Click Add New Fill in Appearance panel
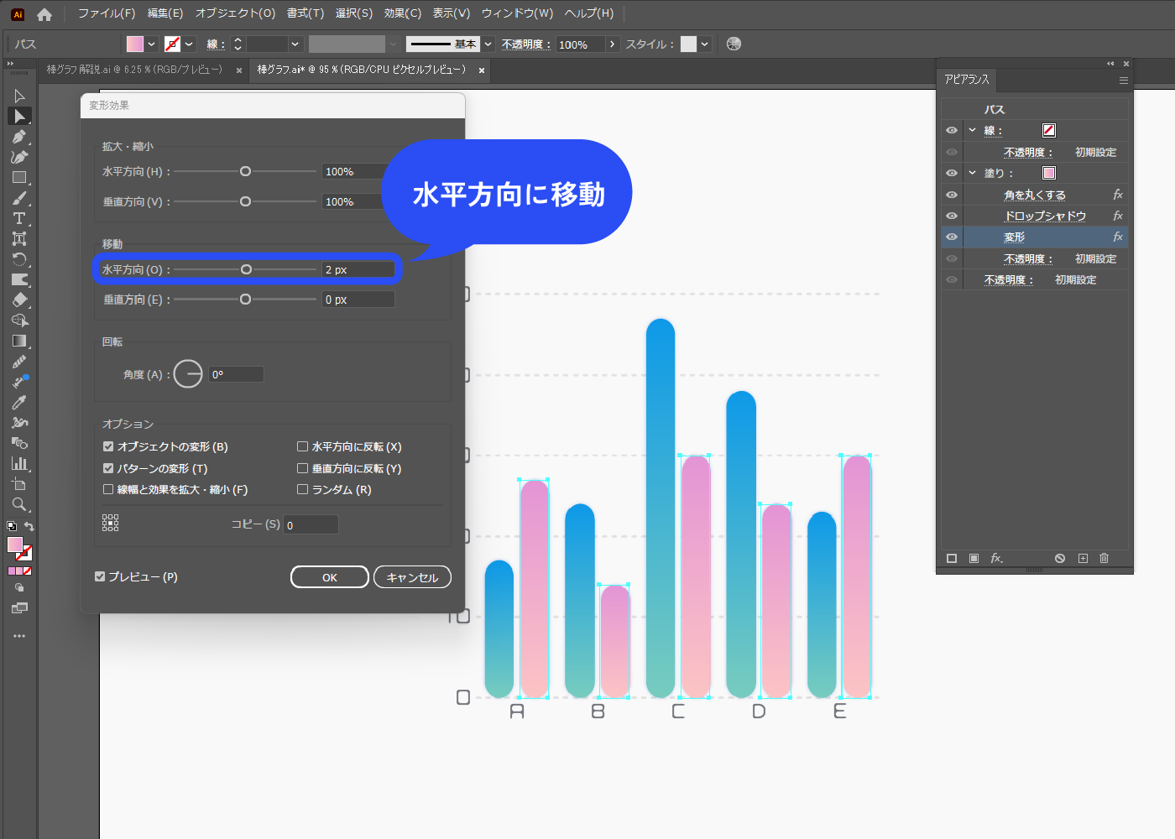1175x839 pixels. click(x=974, y=558)
